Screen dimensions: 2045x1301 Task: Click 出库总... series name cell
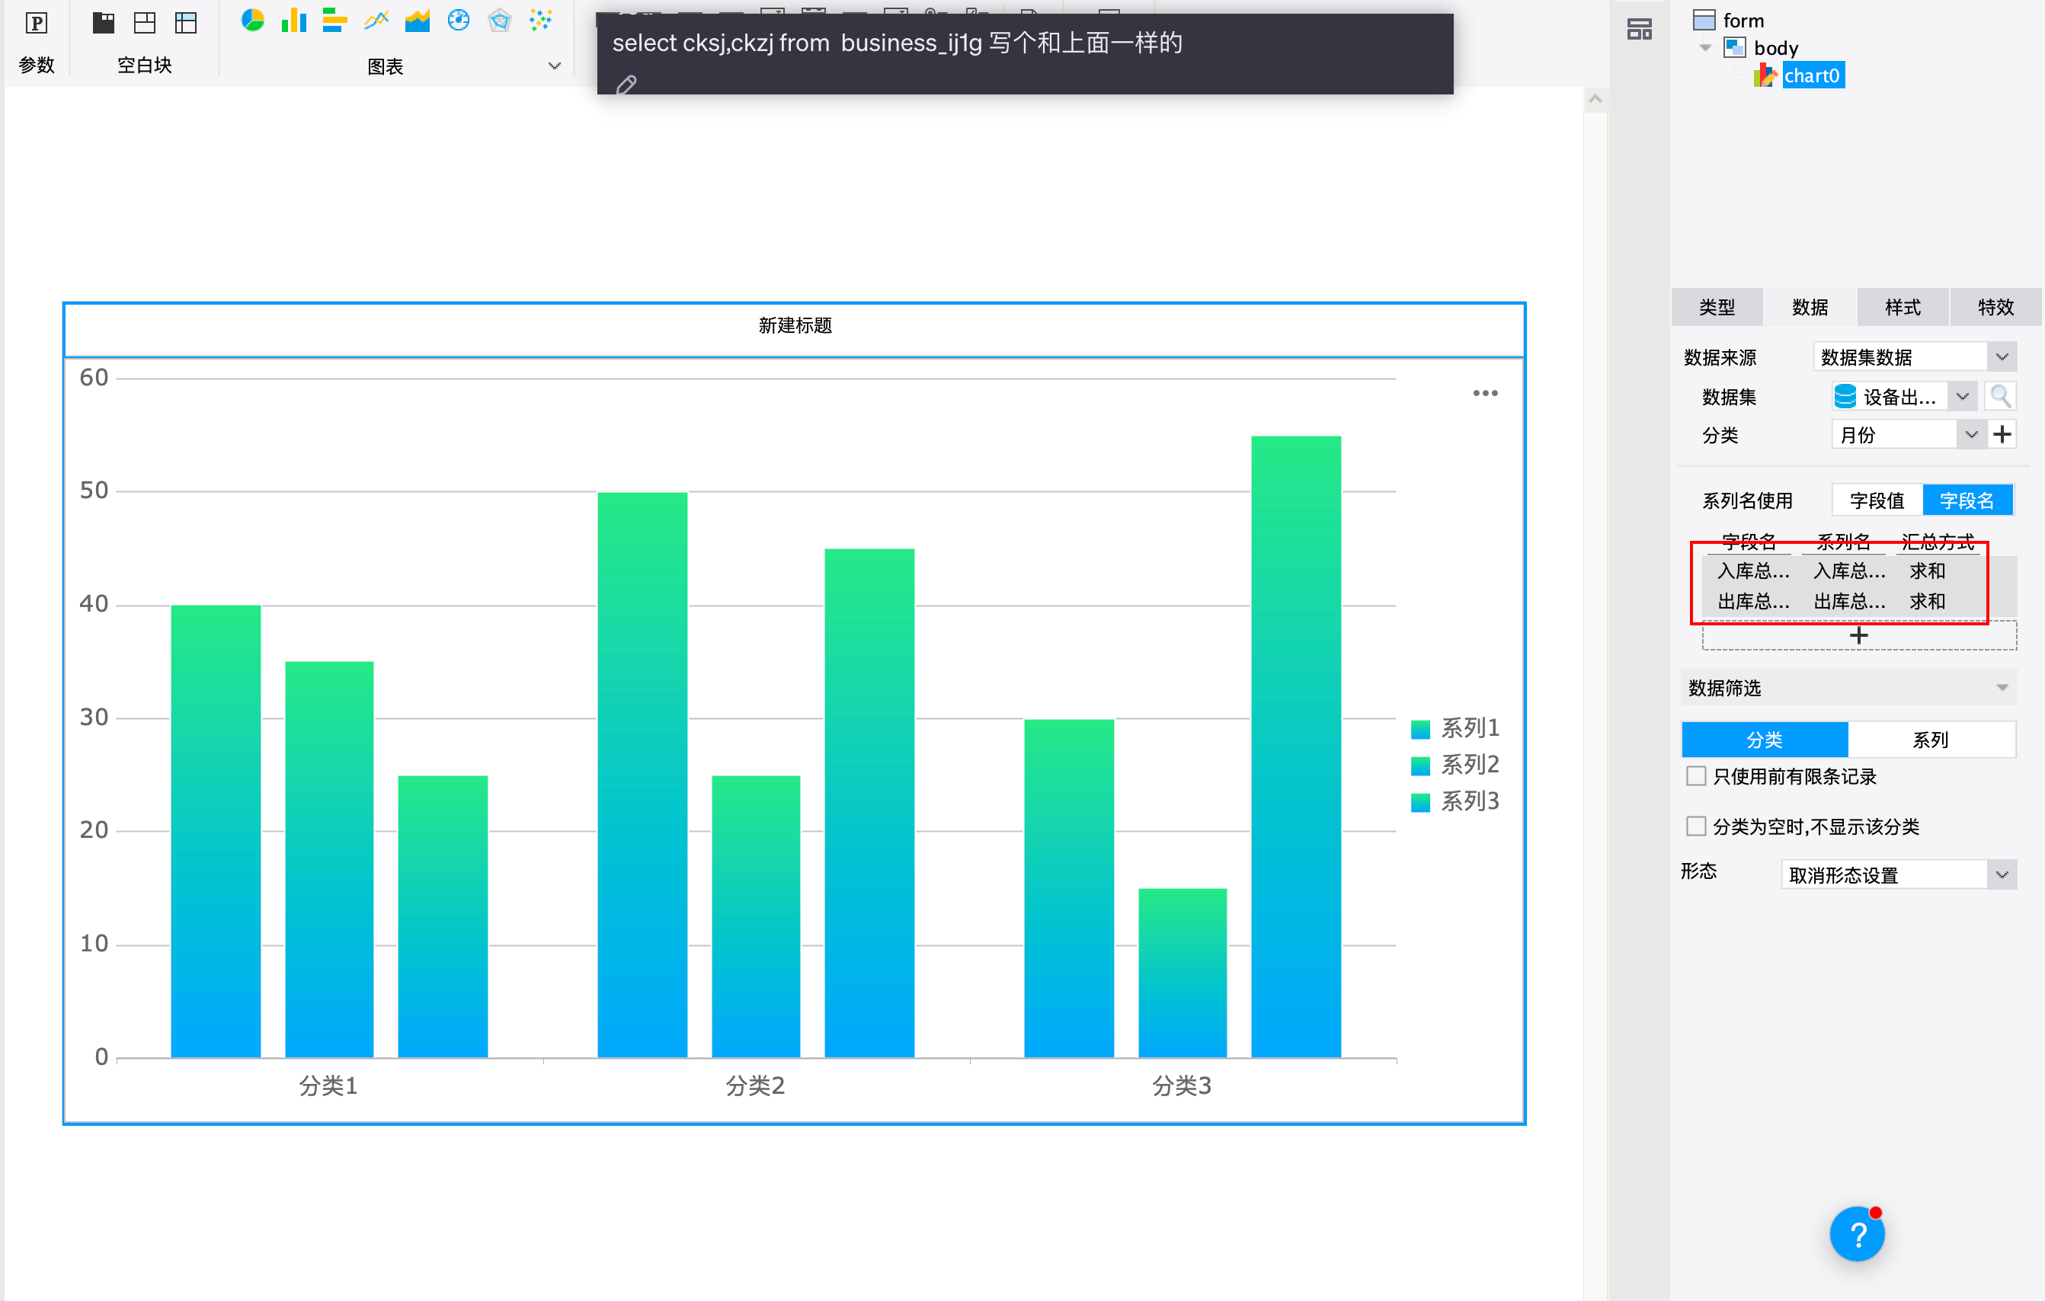tap(1849, 602)
